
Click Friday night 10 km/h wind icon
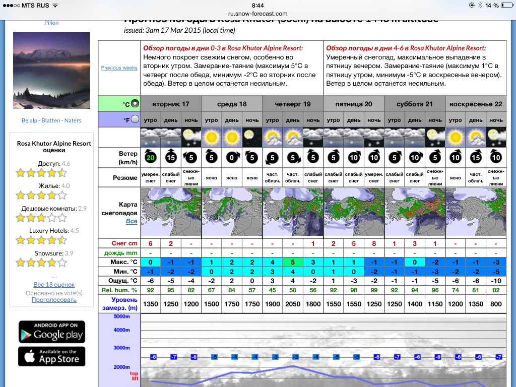(374, 157)
